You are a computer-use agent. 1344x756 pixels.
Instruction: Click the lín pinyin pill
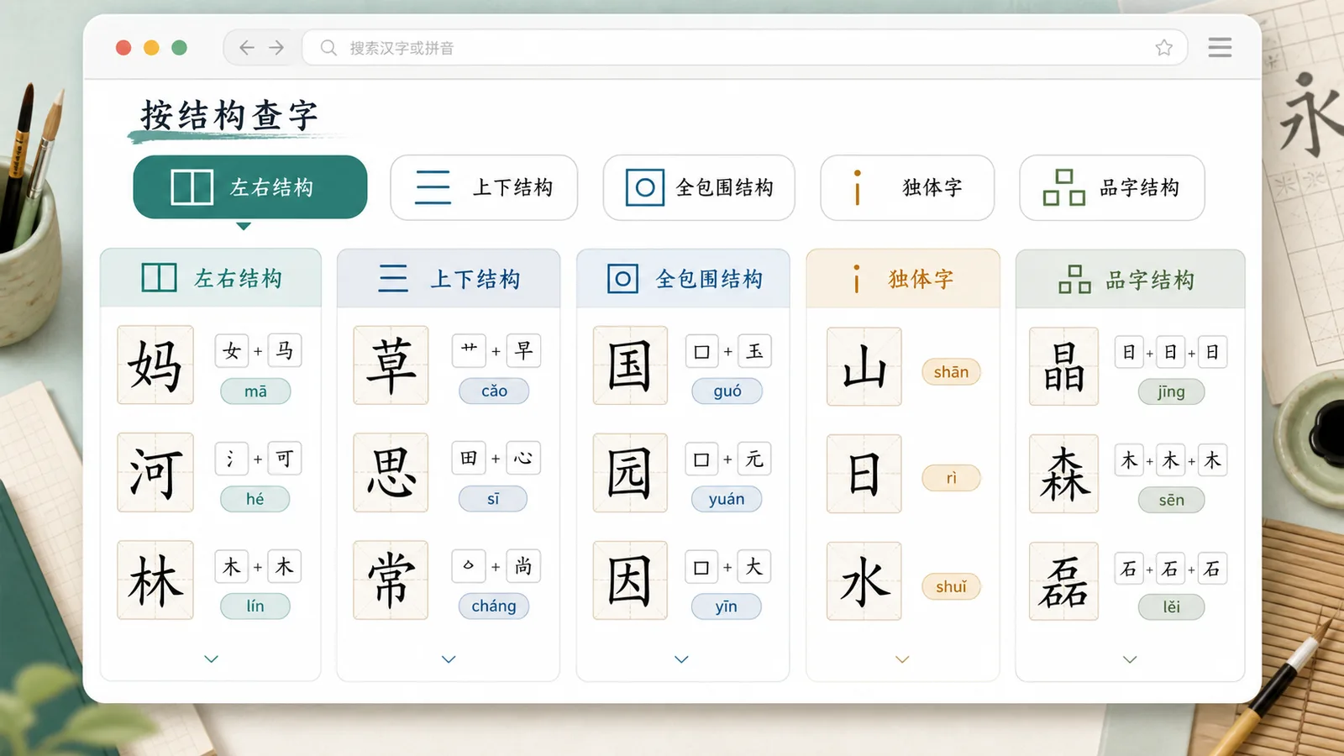255,606
